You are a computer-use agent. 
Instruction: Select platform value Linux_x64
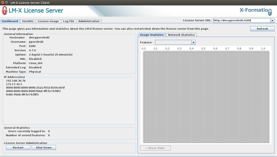(36, 63)
